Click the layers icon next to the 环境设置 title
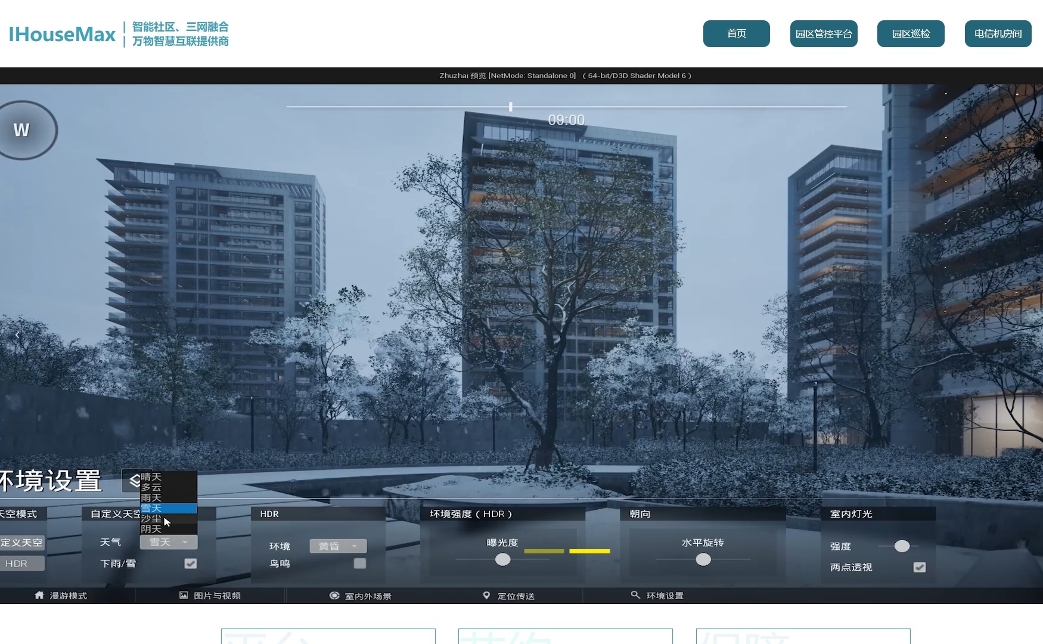 point(134,481)
